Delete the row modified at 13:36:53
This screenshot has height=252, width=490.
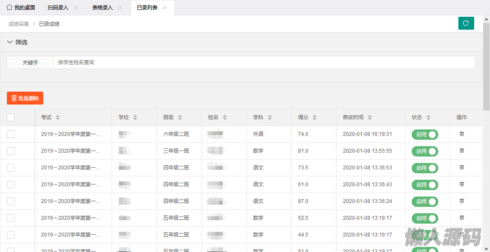click(x=461, y=167)
